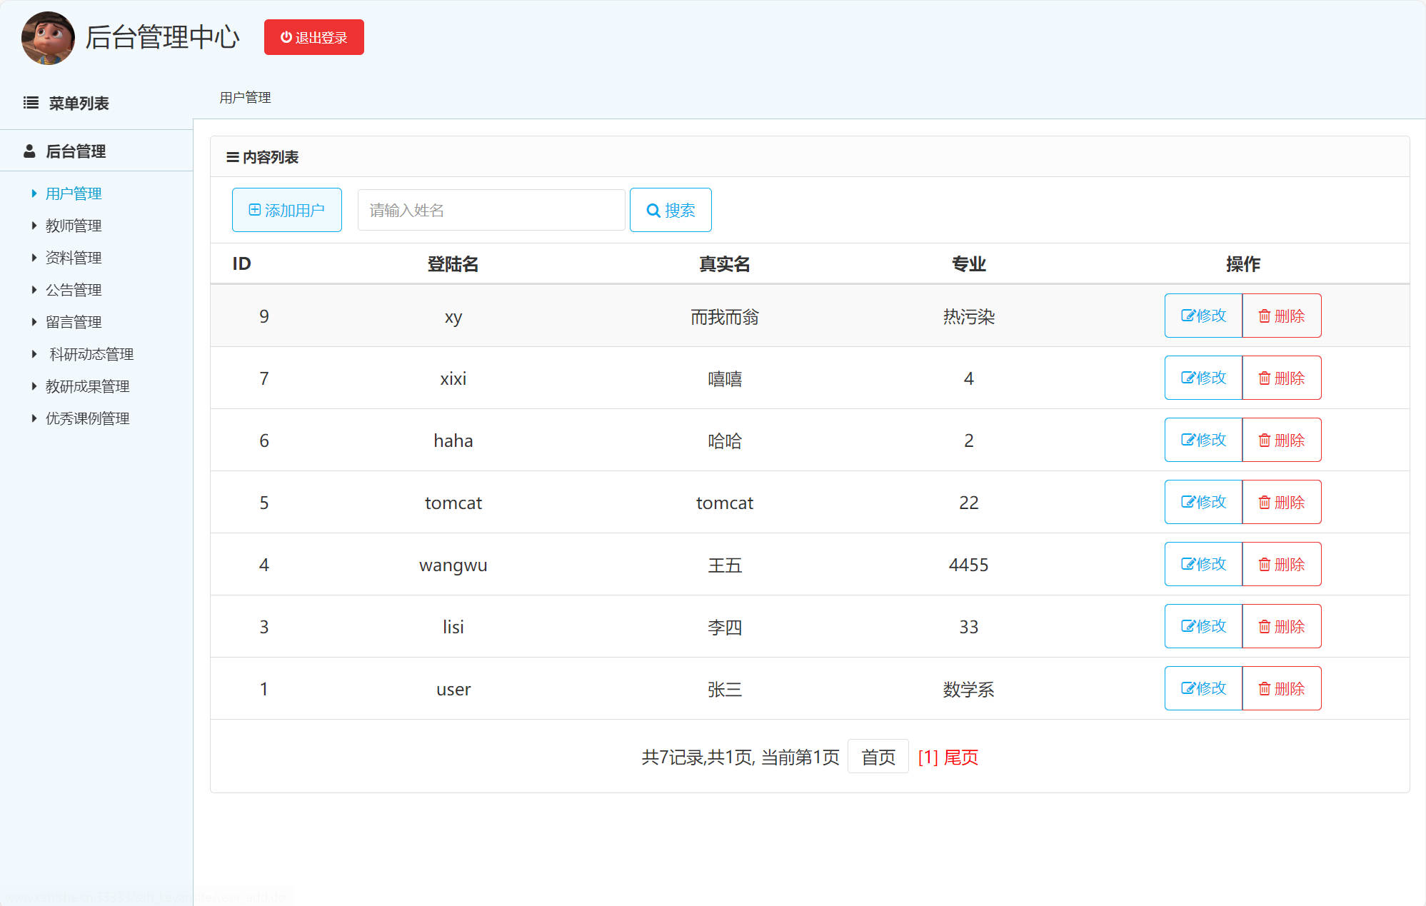Click the caret arrow before 资料管理
This screenshot has height=906, width=1426.
(34, 258)
